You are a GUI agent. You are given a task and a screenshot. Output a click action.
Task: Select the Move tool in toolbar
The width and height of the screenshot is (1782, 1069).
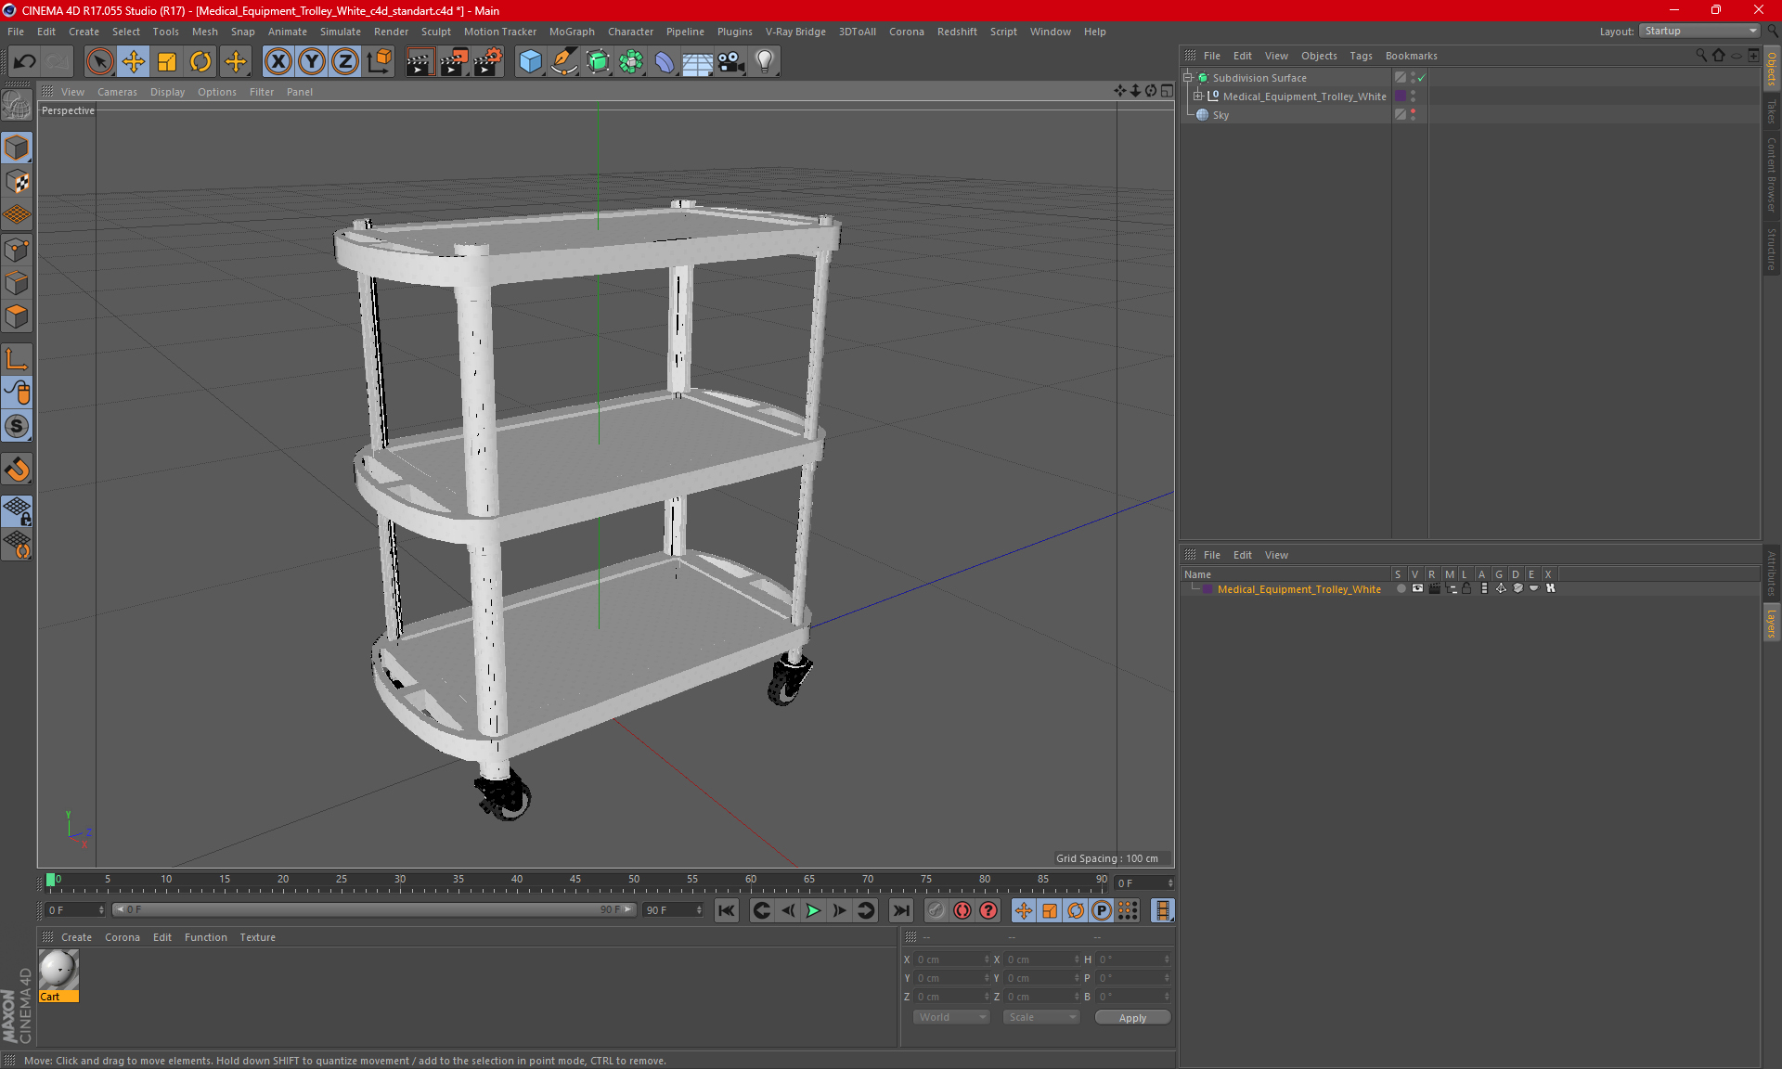coord(134,62)
